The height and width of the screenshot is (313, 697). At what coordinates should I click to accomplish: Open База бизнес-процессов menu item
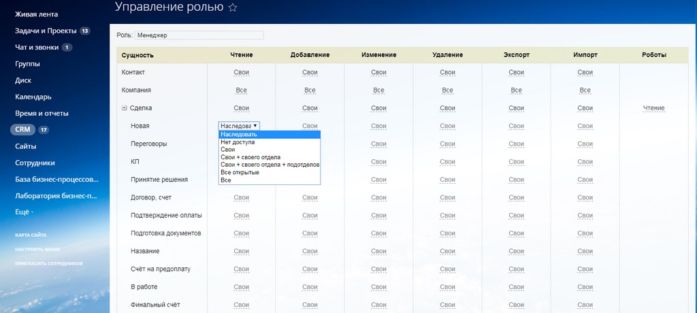[57, 180]
